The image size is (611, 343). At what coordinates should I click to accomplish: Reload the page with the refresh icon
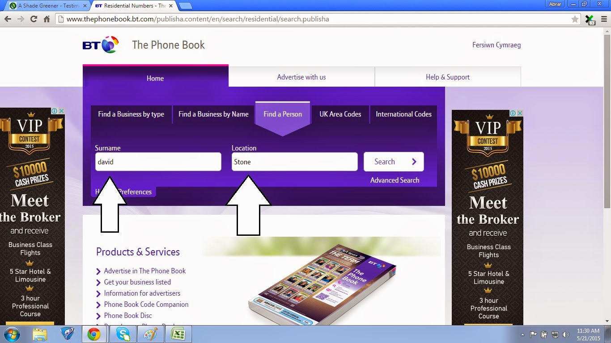[34, 19]
